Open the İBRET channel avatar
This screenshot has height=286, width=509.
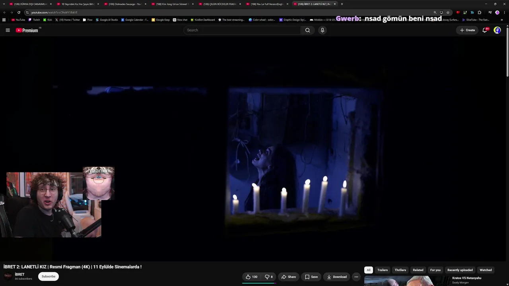point(8,276)
